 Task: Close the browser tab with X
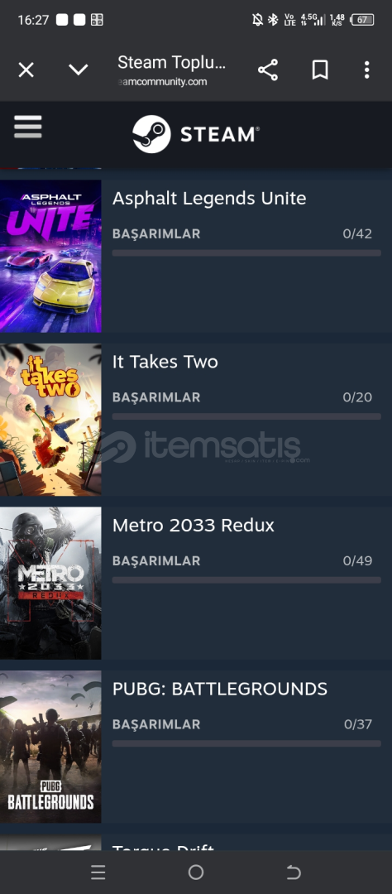click(x=26, y=70)
